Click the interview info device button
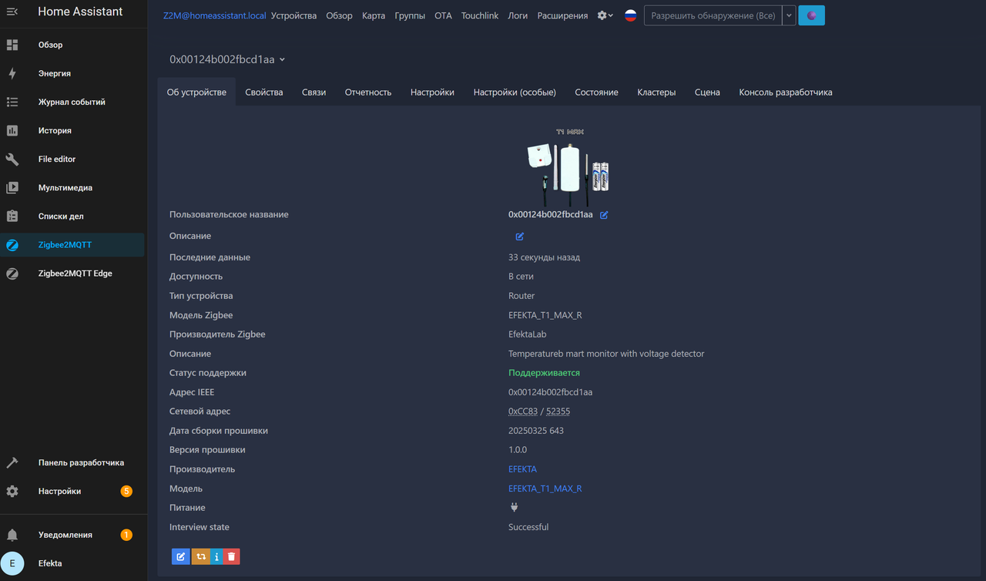 click(x=216, y=556)
